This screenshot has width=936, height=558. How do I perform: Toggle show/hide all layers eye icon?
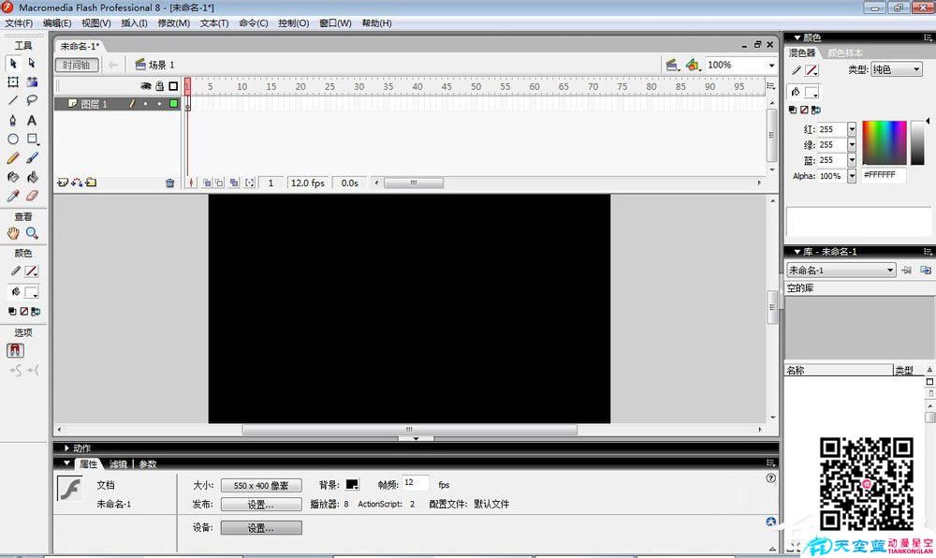coord(146,86)
